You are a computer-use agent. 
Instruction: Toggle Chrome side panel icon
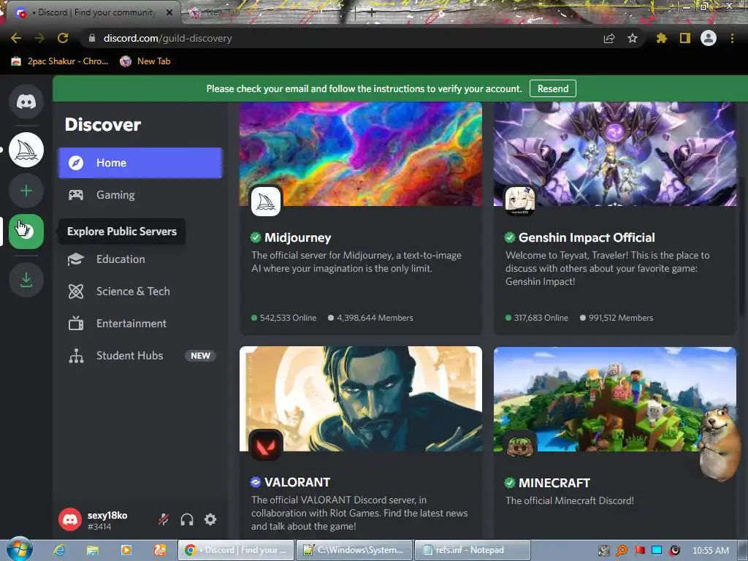coord(685,38)
